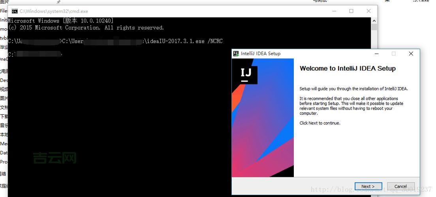Close the IntelliJ IDEA Setup window

(x=411, y=54)
